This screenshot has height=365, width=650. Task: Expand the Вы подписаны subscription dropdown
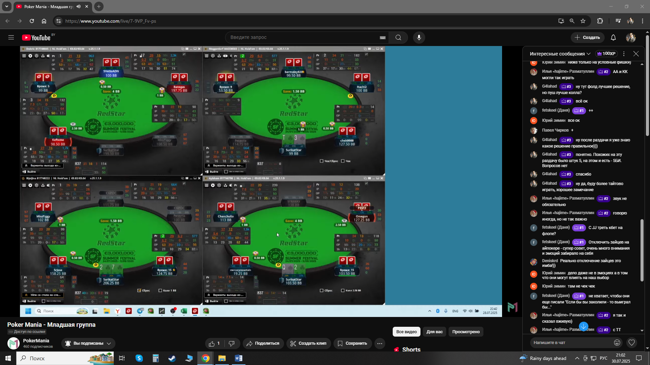tap(88, 343)
